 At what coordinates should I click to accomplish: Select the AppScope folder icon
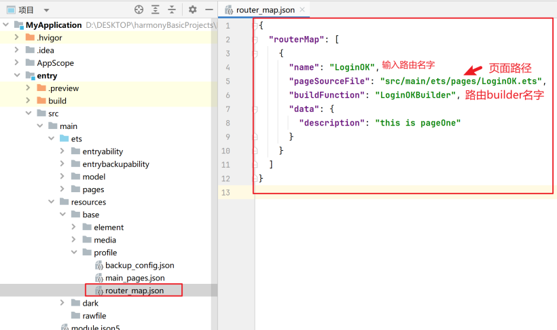(30, 62)
